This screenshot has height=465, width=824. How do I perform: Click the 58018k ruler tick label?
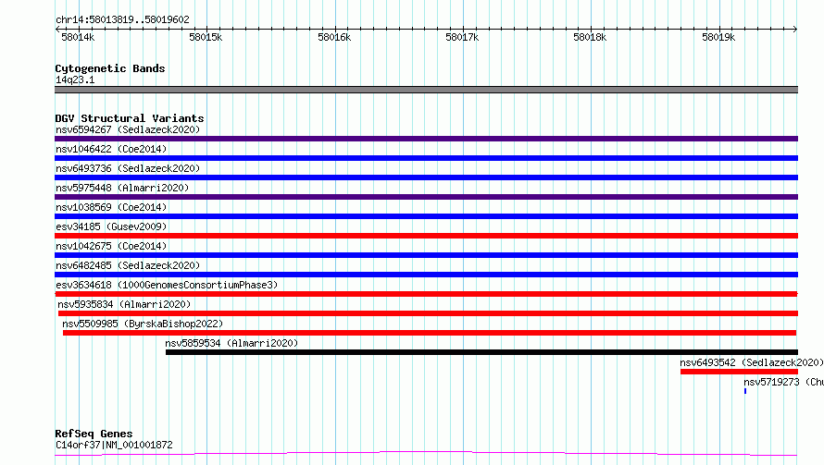[590, 37]
